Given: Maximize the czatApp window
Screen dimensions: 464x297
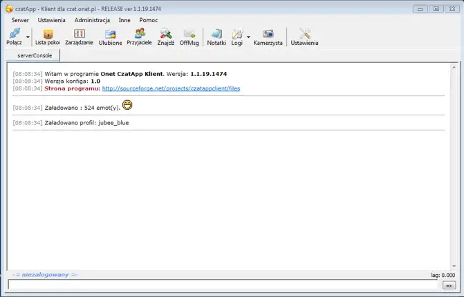Looking at the screenshot, I should (x=436, y=9).
